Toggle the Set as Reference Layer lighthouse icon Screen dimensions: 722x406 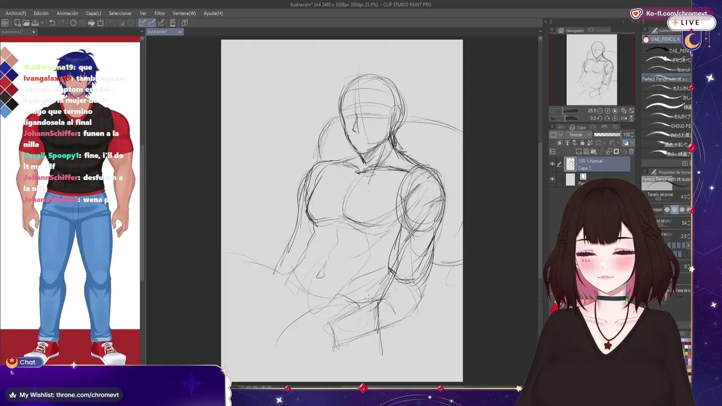567,143
